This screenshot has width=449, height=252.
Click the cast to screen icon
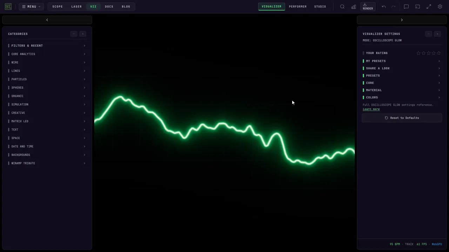click(417, 7)
